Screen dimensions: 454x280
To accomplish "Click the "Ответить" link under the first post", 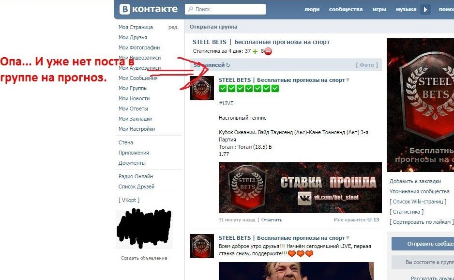I will click(272, 220).
